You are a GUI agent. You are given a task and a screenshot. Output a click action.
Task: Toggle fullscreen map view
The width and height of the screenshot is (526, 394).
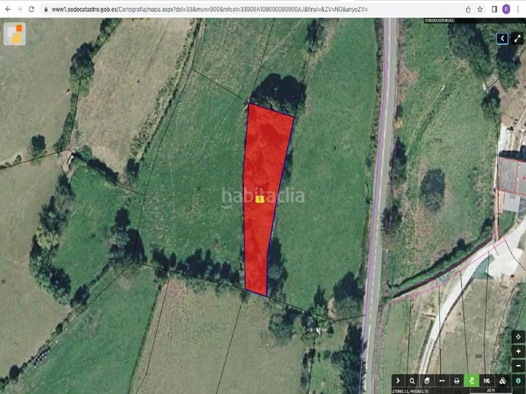(517, 39)
